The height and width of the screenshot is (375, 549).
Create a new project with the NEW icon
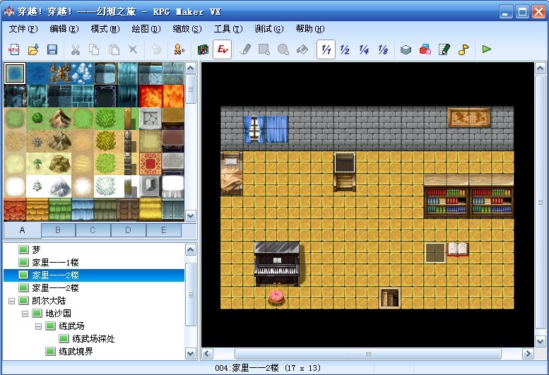[x=13, y=49]
